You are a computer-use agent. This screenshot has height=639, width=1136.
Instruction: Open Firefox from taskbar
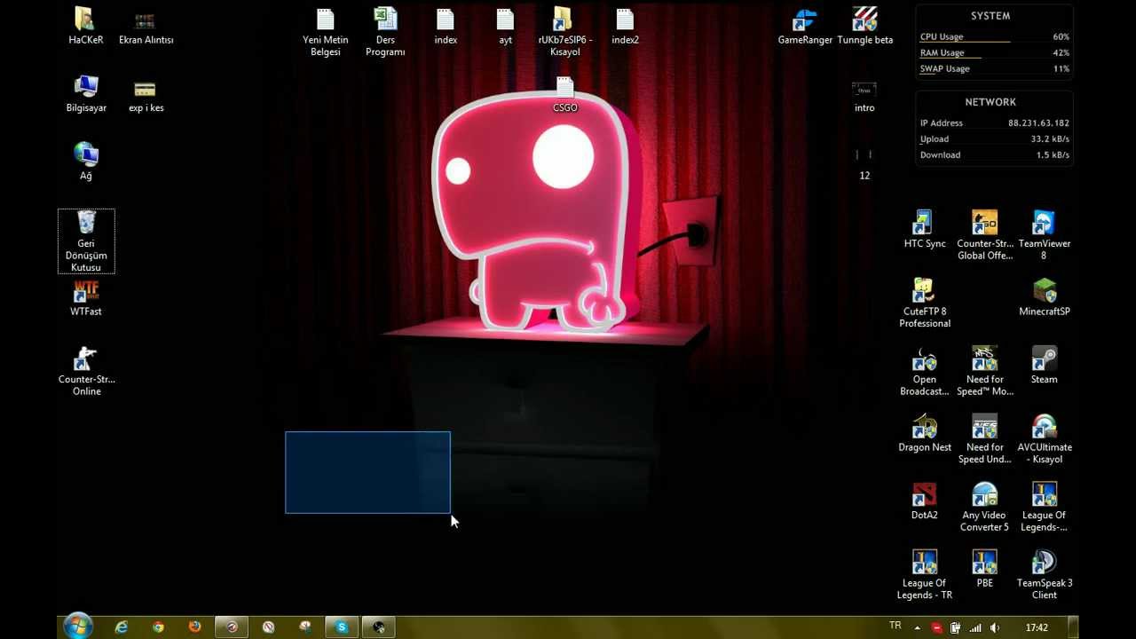(195, 627)
